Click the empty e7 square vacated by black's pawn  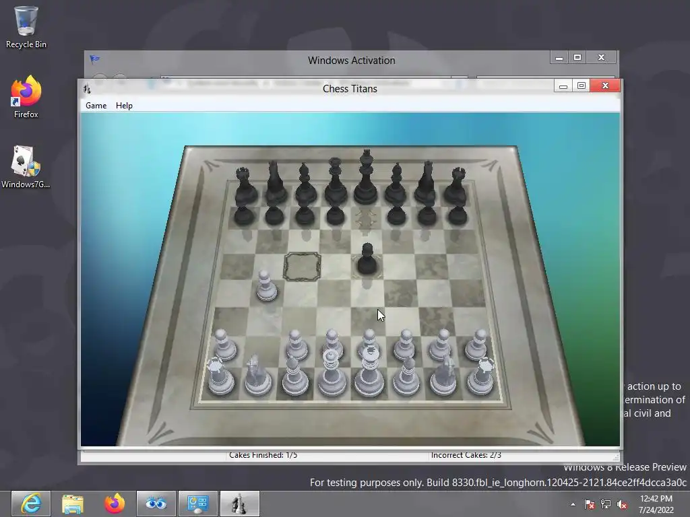click(x=366, y=218)
